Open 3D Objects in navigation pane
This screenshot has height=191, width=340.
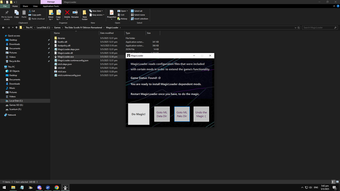(14, 71)
